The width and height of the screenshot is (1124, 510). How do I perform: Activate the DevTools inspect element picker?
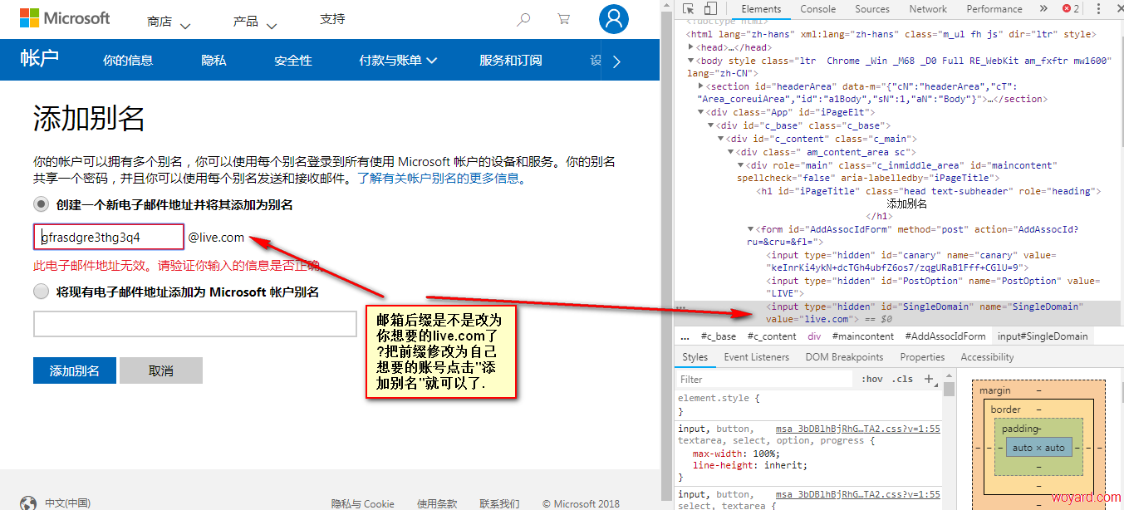point(689,9)
